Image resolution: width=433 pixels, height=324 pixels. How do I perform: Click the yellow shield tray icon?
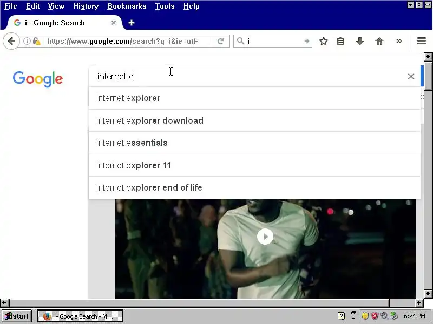tap(365, 316)
